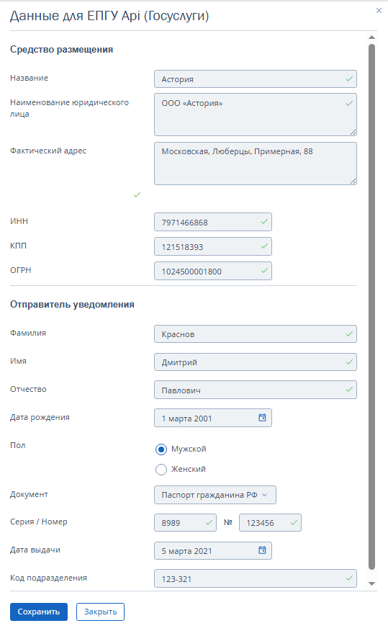Open the Документ dropdown Паспорт гражданина РФ
The image size is (388, 631).
[x=215, y=495]
